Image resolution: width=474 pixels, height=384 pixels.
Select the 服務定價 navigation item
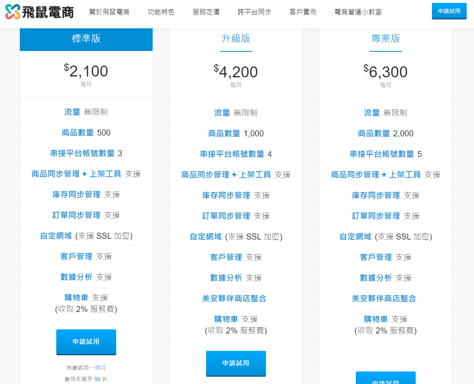coord(206,12)
